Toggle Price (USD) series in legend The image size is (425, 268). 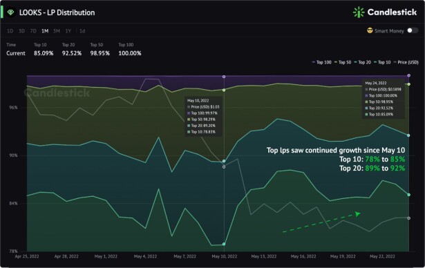(x=406, y=62)
